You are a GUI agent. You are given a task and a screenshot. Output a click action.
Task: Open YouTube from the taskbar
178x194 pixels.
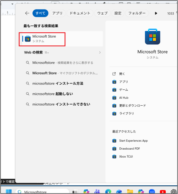click(163, 192)
